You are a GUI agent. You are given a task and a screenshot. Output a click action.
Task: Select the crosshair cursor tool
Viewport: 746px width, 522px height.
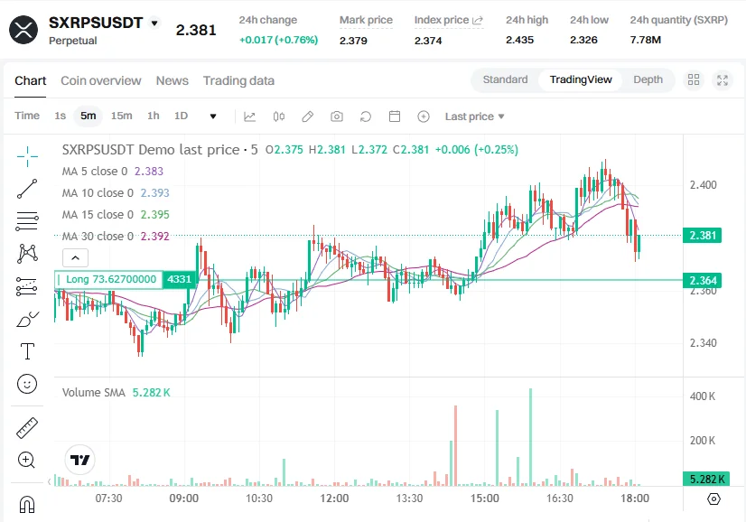pyautogui.click(x=27, y=156)
